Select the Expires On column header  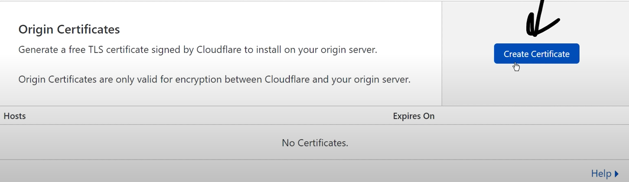click(414, 116)
